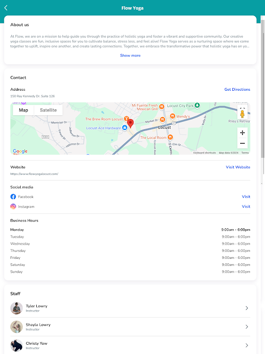Viewport: 265px width, 354px height.
Task: Visit the Instagram page
Action: click(x=246, y=207)
